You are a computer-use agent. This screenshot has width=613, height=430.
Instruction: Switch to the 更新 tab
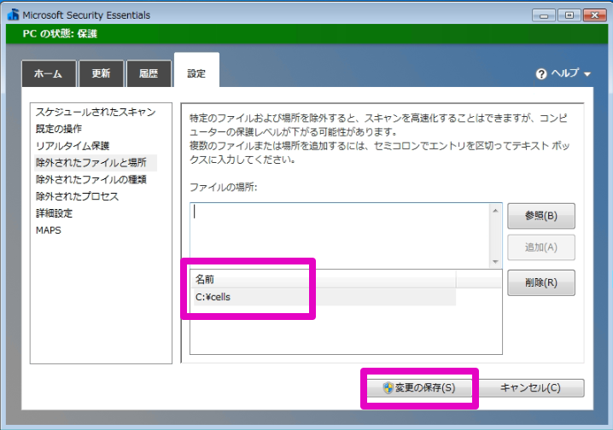pos(102,73)
